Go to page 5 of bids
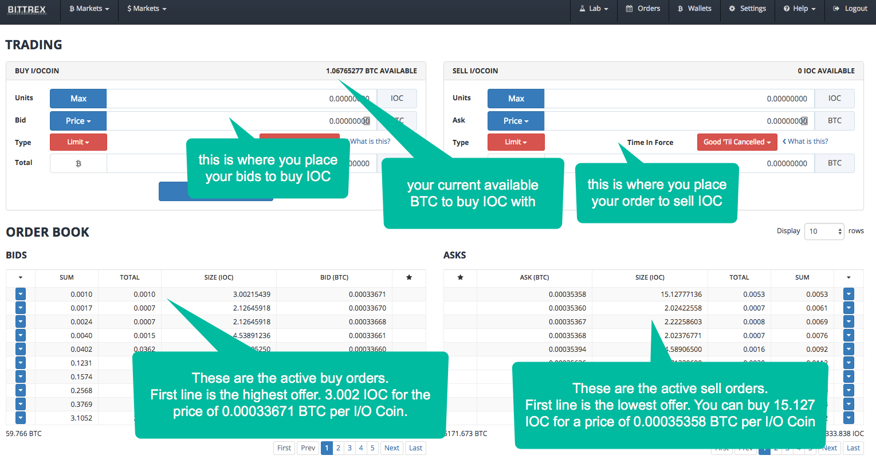Screen dimensions: 876x463 [372, 448]
